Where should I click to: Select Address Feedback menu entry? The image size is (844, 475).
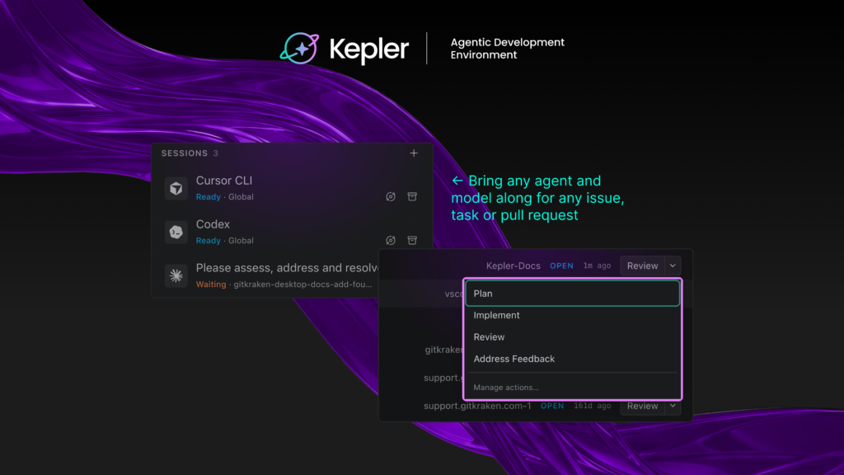572,359
